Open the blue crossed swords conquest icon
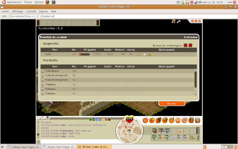This screenshot has height=149, width=238. [198, 120]
